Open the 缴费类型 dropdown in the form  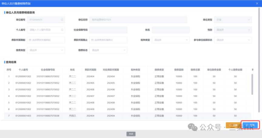[46, 50]
